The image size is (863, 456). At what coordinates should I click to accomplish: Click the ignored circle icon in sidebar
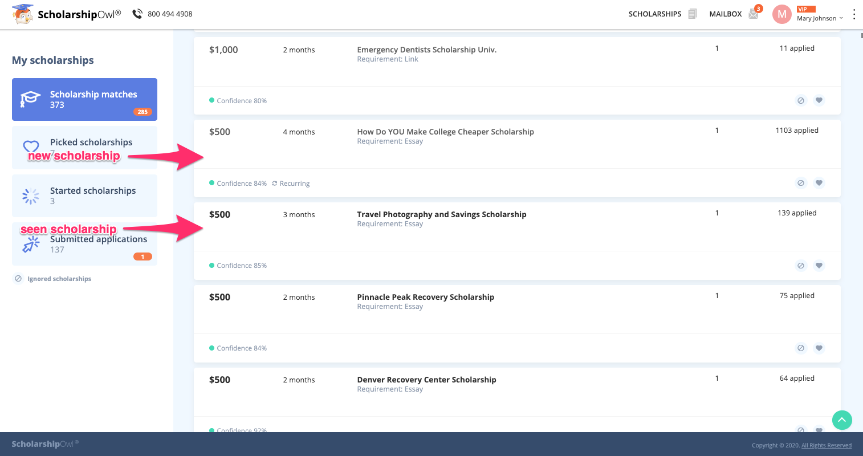point(18,279)
